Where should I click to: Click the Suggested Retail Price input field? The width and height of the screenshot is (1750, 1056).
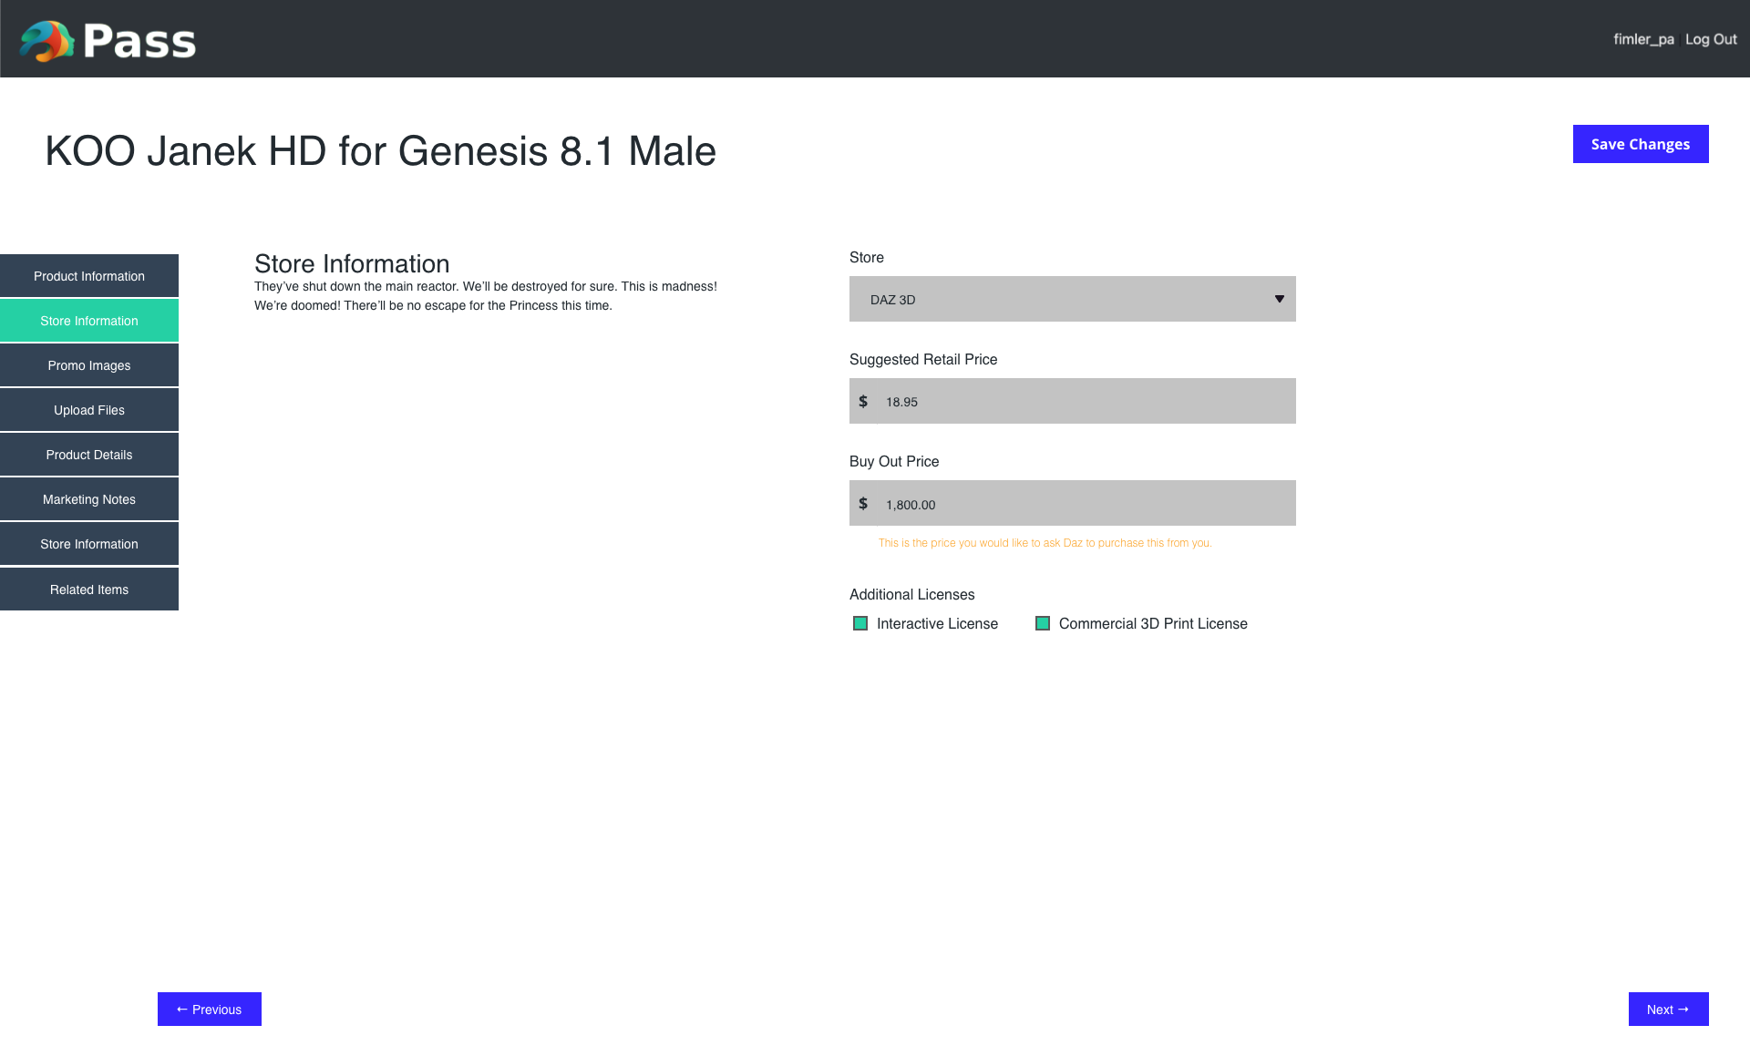[x=1073, y=401]
